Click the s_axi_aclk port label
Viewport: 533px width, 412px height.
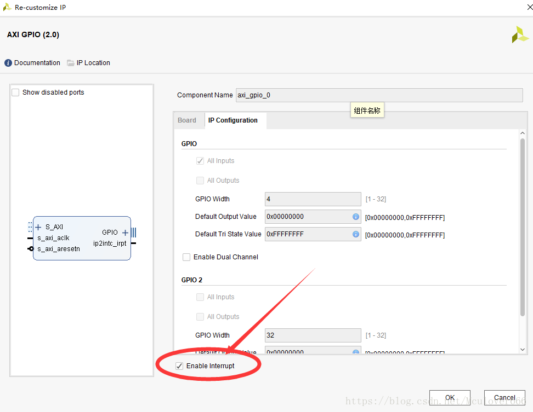pyautogui.click(x=53, y=238)
